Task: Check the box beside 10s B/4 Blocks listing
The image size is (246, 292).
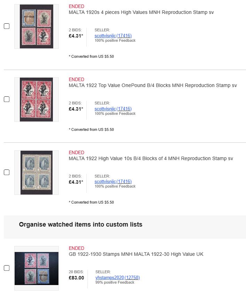Action: tap(7, 172)
